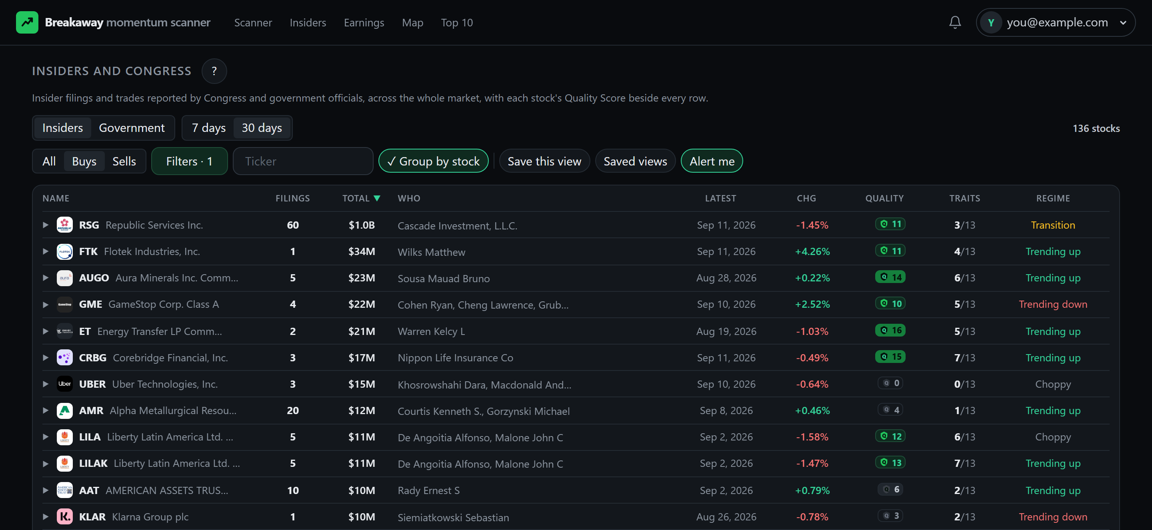Open the notifications bell
Image resolution: width=1152 pixels, height=530 pixels.
coord(955,22)
